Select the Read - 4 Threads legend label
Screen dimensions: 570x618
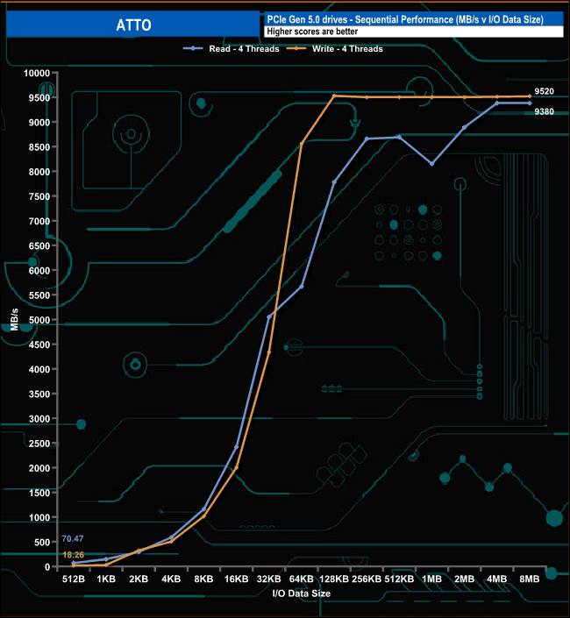(245, 49)
